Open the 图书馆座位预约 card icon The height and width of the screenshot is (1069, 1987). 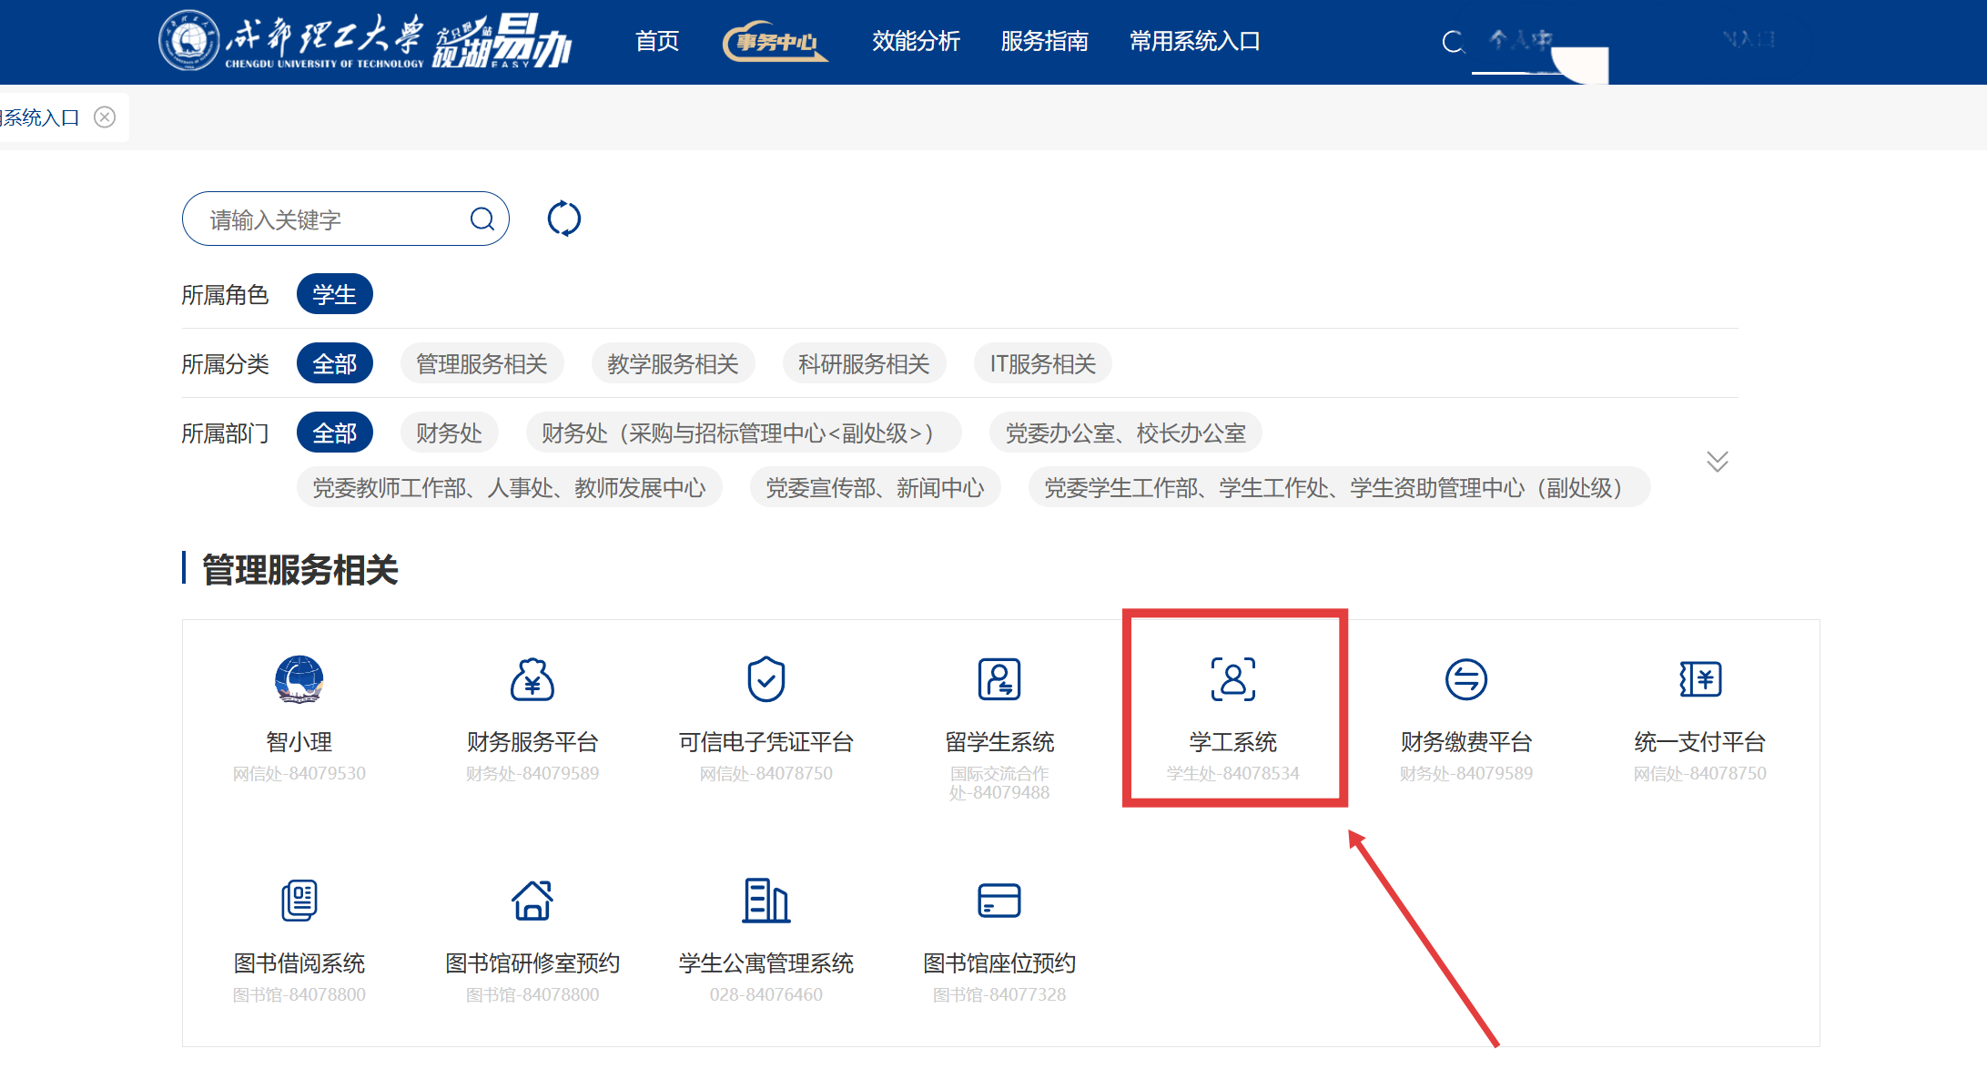pyautogui.click(x=999, y=901)
